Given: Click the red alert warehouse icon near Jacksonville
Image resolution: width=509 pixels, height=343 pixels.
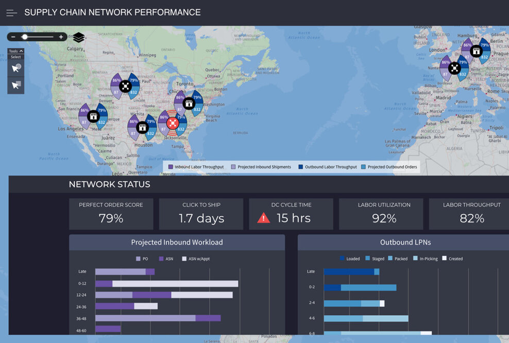Looking at the screenshot, I should [x=172, y=124].
